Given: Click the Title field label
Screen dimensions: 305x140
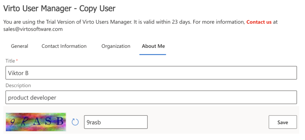Looking at the screenshot, I should [10, 61].
